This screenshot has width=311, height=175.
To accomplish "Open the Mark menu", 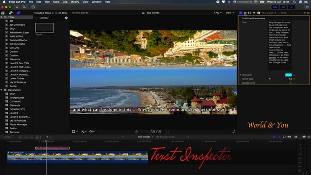I will (x=56, y=2).
